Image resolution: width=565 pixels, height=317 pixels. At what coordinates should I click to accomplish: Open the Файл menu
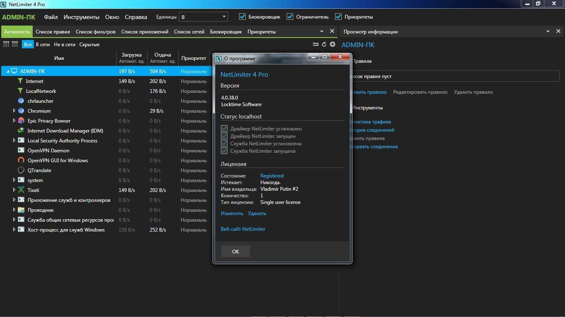click(51, 17)
